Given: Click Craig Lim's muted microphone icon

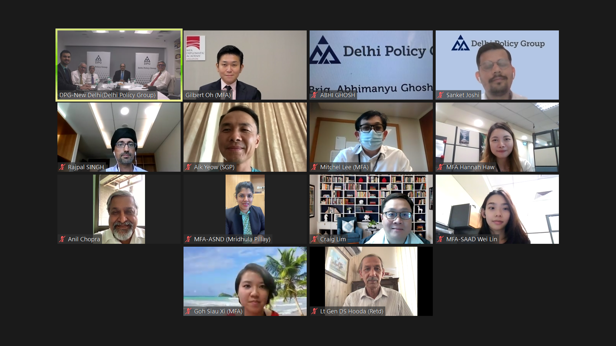Looking at the screenshot, I should (314, 239).
